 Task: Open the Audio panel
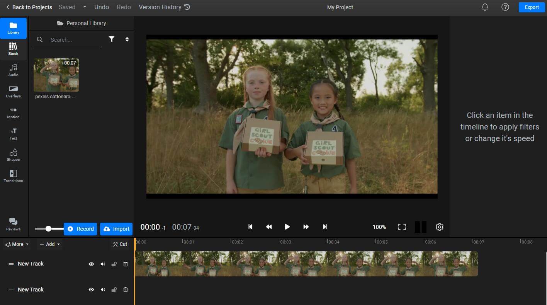[13, 70]
